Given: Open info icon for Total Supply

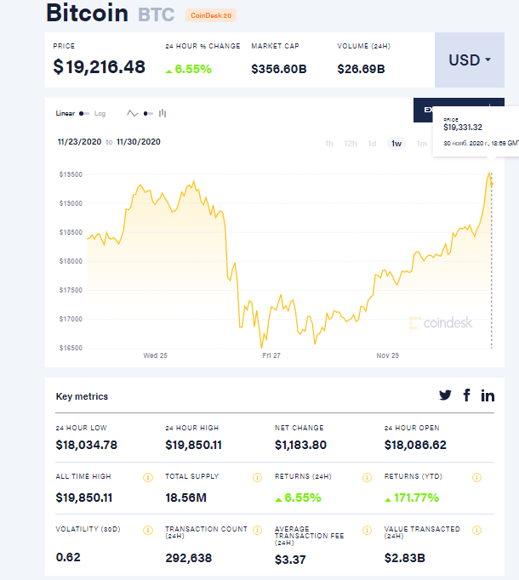Looking at the screenshot, I should (x=257, y=477).
